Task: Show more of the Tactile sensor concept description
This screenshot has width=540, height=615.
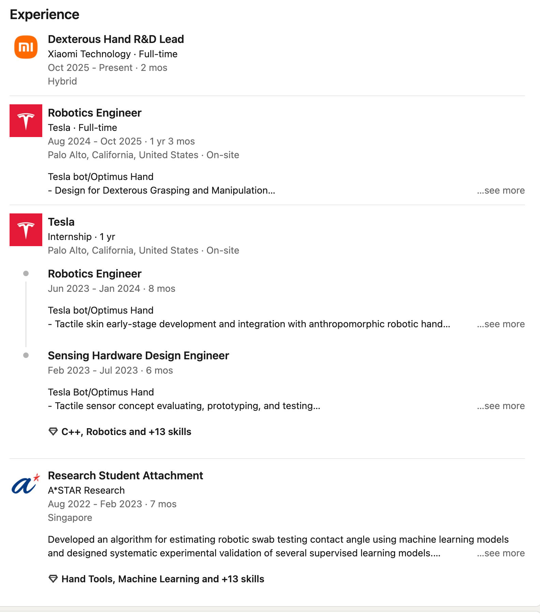Action: tap(500, 406)
